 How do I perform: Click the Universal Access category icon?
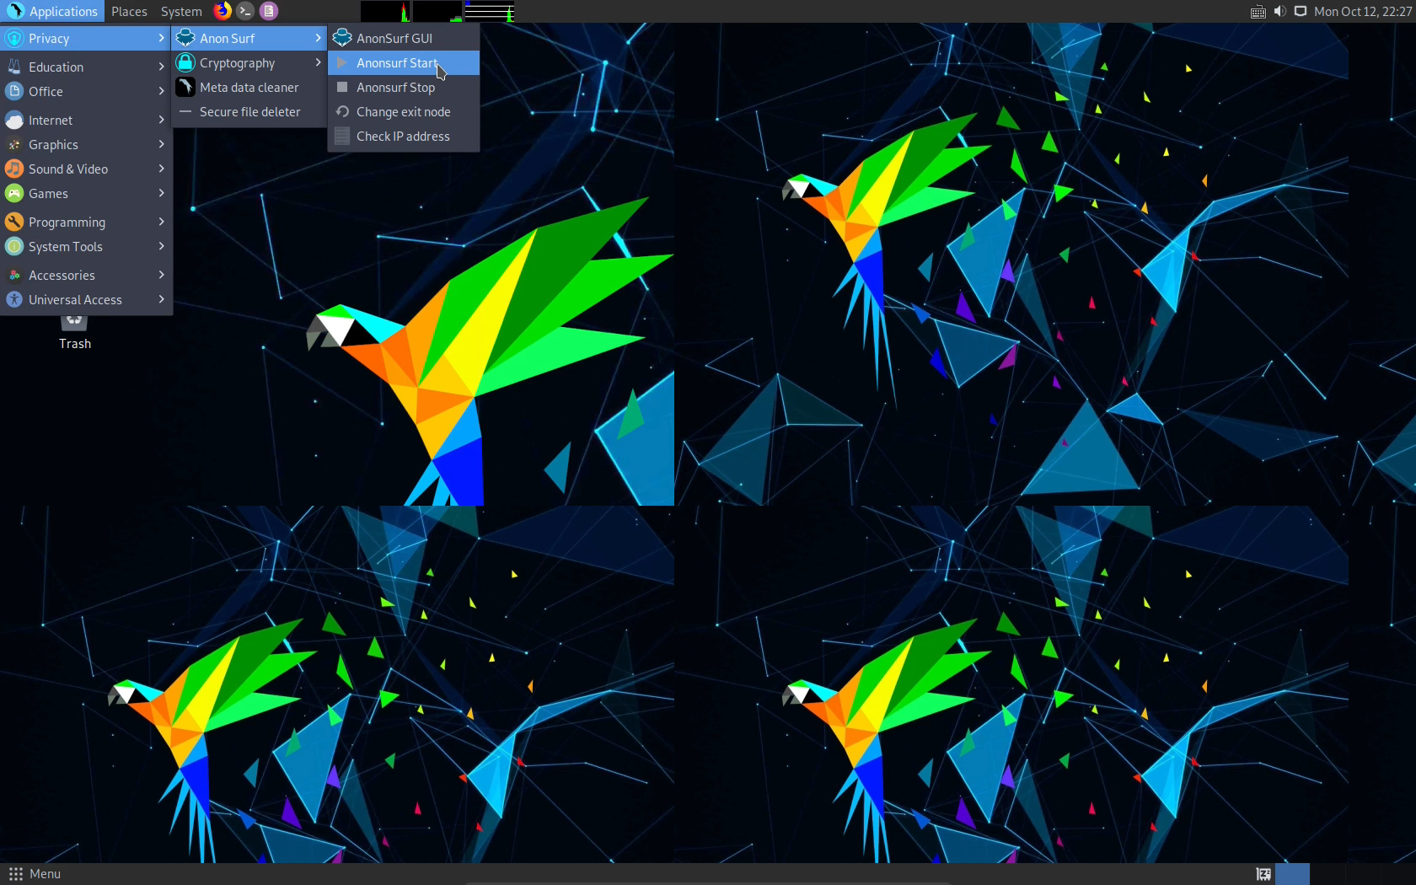tap(14, 299)
